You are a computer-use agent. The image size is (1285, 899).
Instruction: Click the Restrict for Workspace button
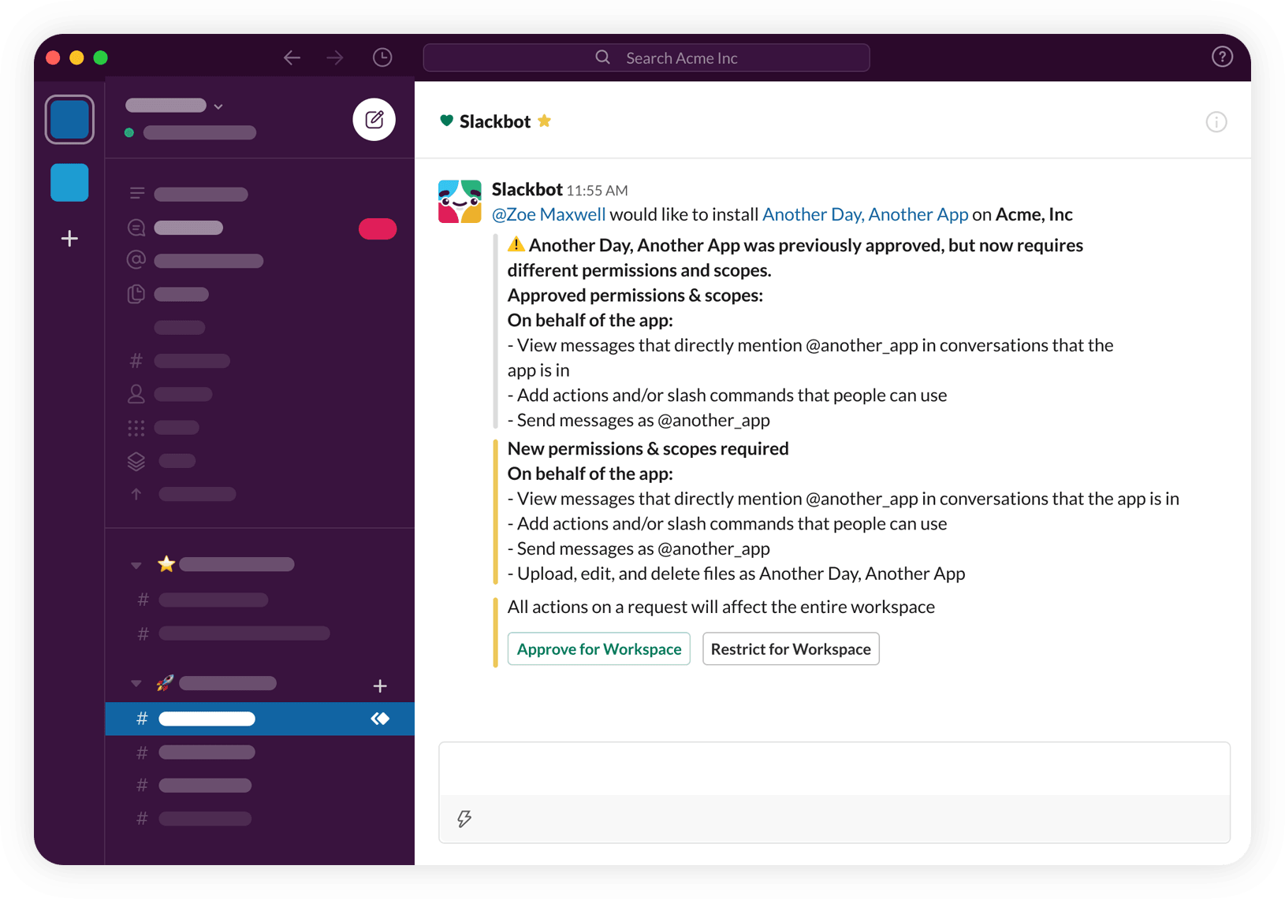pyautogui.click(x=790, y=648)
